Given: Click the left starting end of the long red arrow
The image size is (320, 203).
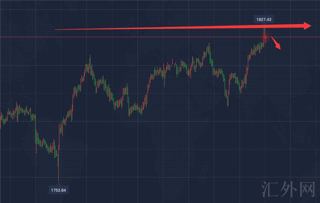Looking at the screenshot, I should 56,30.
